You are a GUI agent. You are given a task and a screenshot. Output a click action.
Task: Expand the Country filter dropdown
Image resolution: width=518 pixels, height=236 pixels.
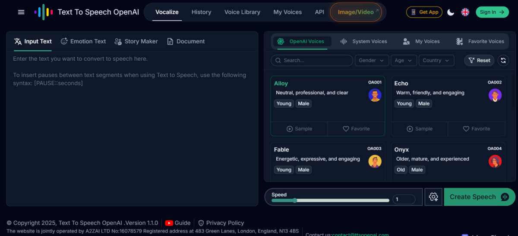[436, 60]
